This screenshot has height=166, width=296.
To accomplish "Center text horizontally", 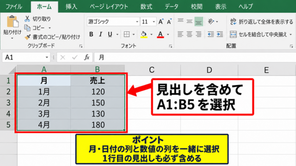I will [x=189, y=35].
